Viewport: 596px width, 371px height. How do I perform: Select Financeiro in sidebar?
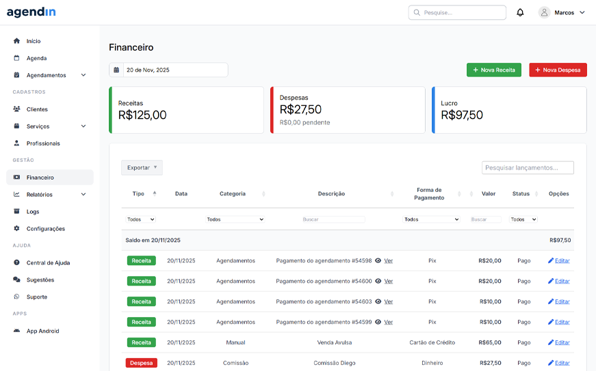point(50,177)
